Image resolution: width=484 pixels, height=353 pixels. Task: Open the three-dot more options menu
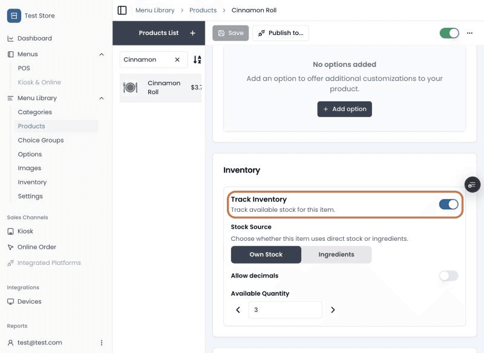(469, 33)
